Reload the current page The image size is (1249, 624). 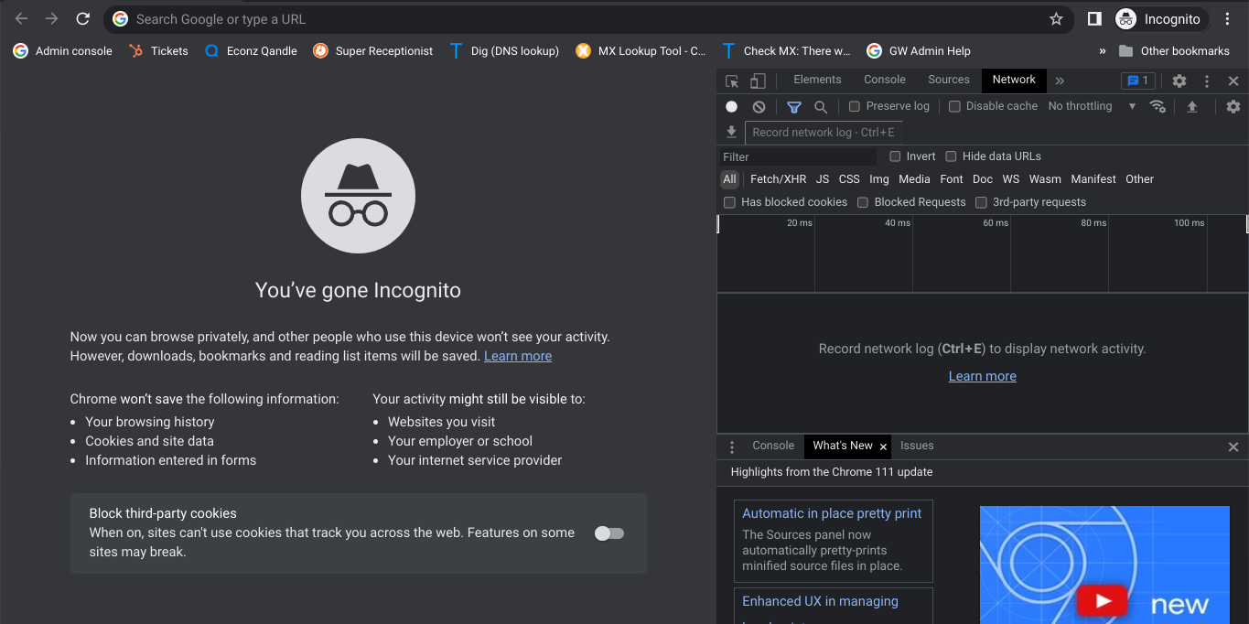point(82,18)
